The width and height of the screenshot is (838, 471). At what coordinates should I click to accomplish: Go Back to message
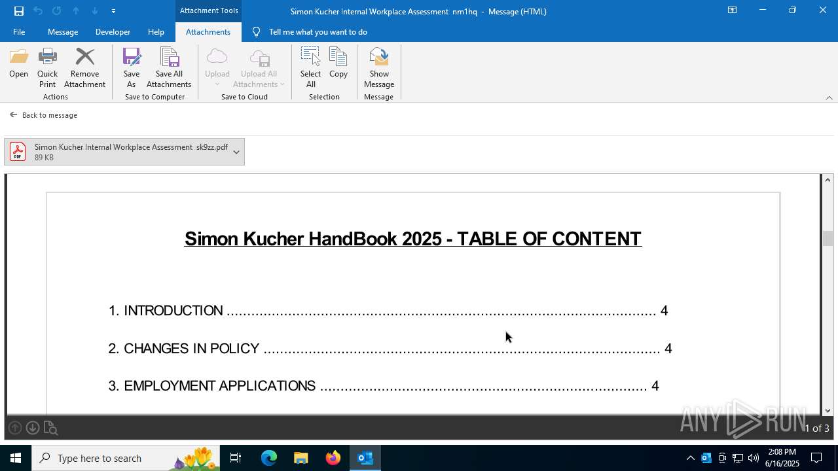pos(43,115)
